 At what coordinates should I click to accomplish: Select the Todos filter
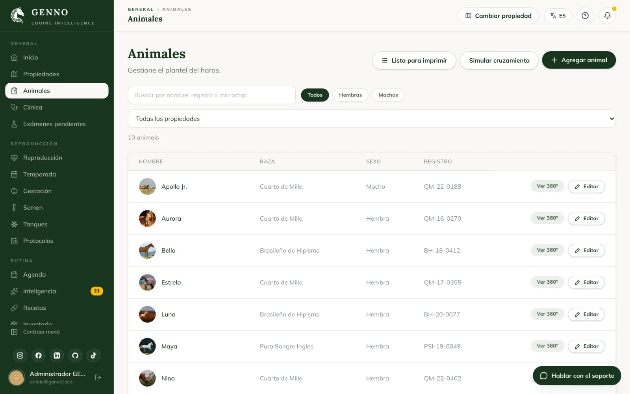point(315,95)
